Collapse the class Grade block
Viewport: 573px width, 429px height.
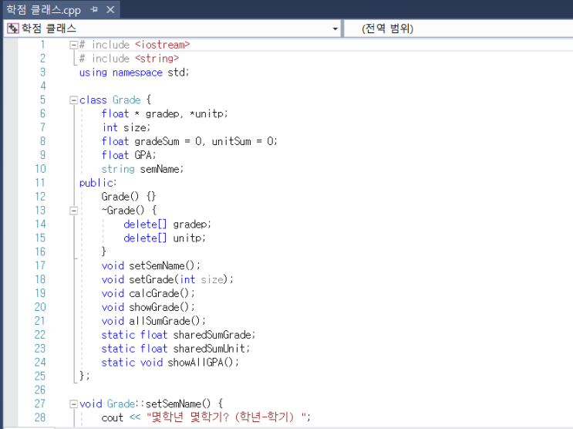point(73,100)
